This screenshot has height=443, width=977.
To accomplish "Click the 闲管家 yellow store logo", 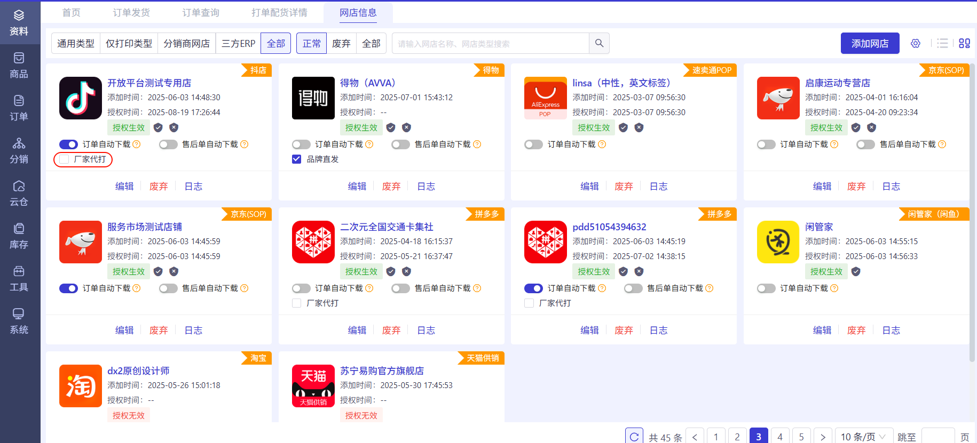I will [778, 242].
